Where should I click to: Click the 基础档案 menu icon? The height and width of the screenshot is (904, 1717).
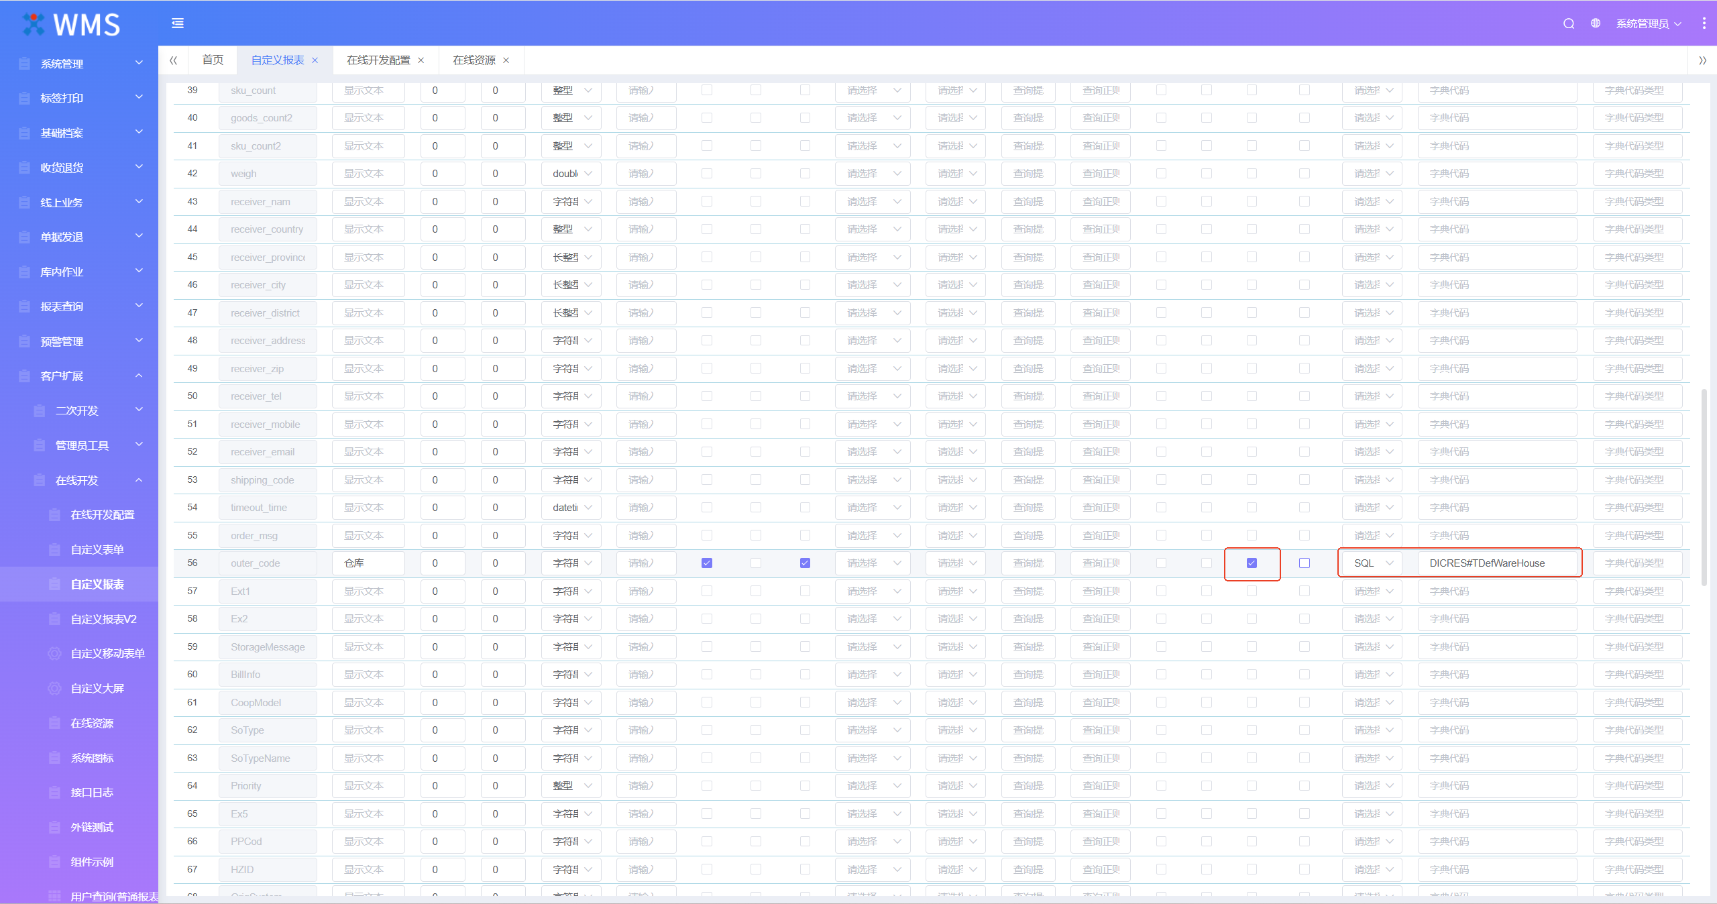(25, 133)
